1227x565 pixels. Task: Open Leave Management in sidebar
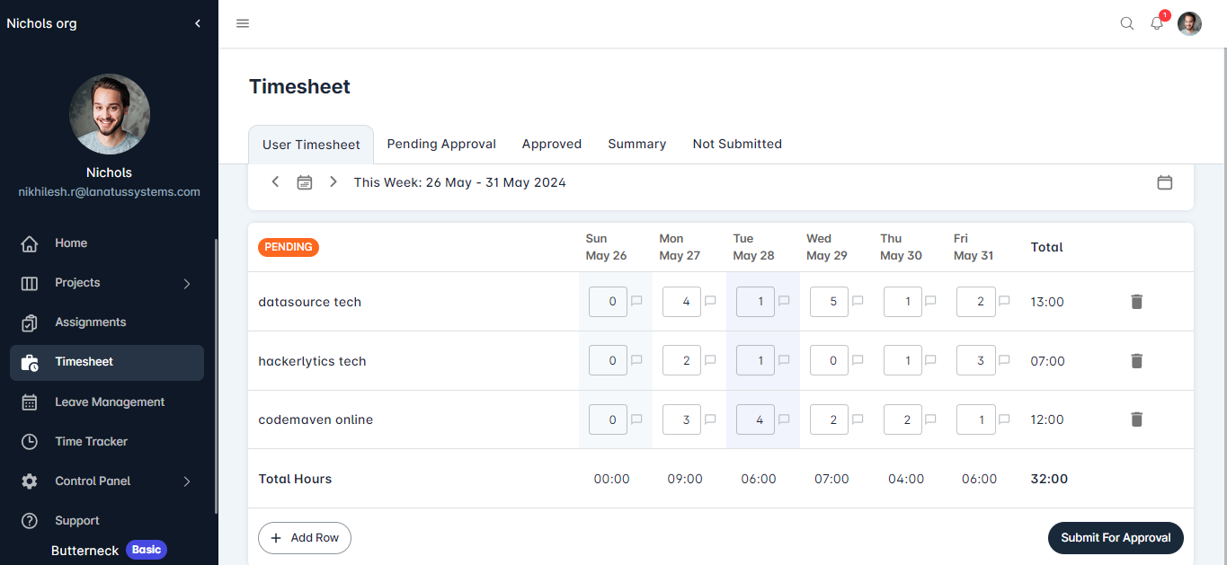109,402
